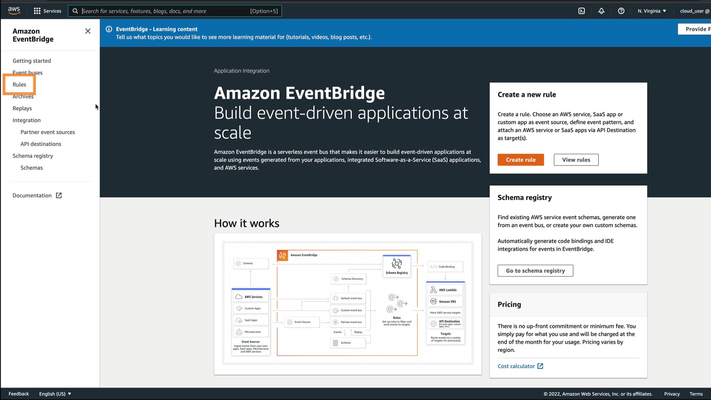Launch CloudShell from the top bar icon
The width and height of the screenshot is (711, 400).
(582, 11)
